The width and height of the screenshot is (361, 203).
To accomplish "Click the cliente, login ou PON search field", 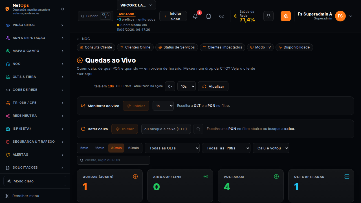I will click(113, 160).
